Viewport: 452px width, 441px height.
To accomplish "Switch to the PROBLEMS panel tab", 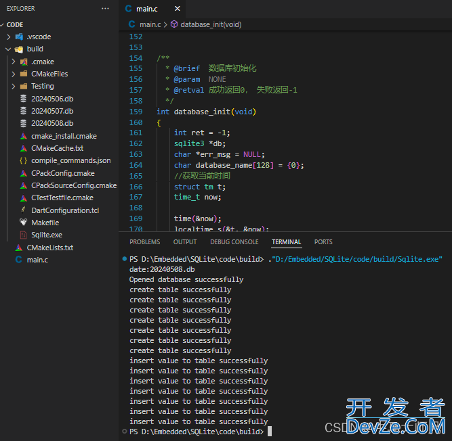I will tap(145, 242).
